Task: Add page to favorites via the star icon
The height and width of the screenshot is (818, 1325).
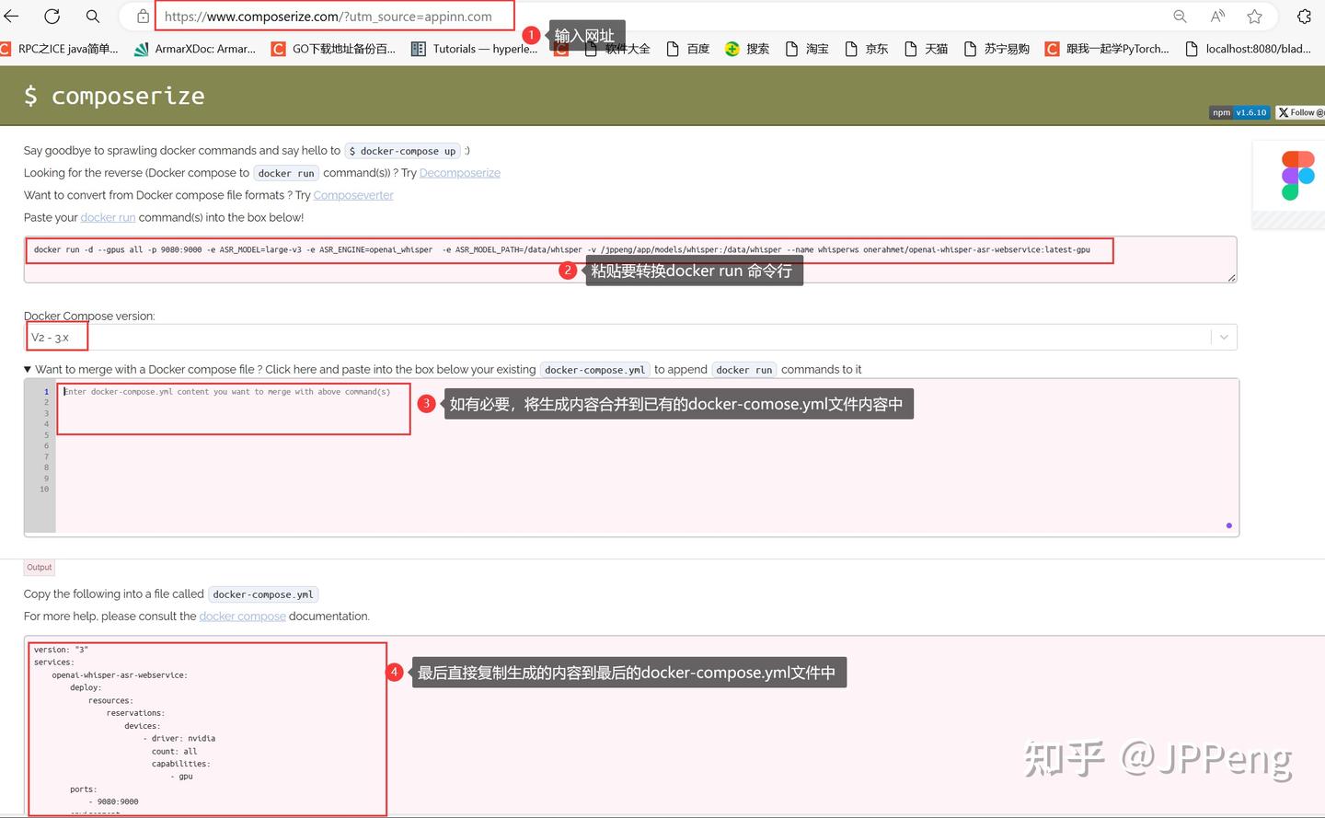Action: click(1254, 16)
